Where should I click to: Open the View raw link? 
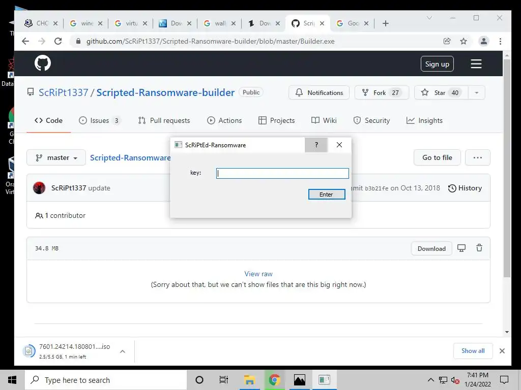tap(258, 274)
